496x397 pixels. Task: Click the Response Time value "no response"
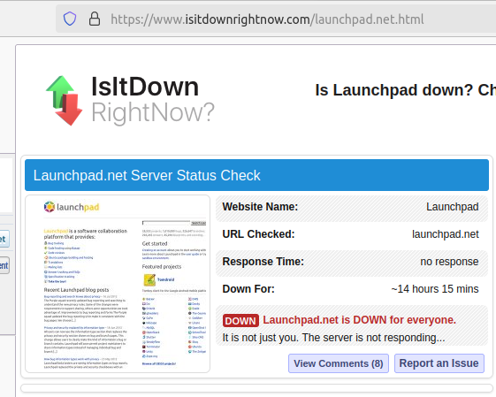(x=449, y=262)
